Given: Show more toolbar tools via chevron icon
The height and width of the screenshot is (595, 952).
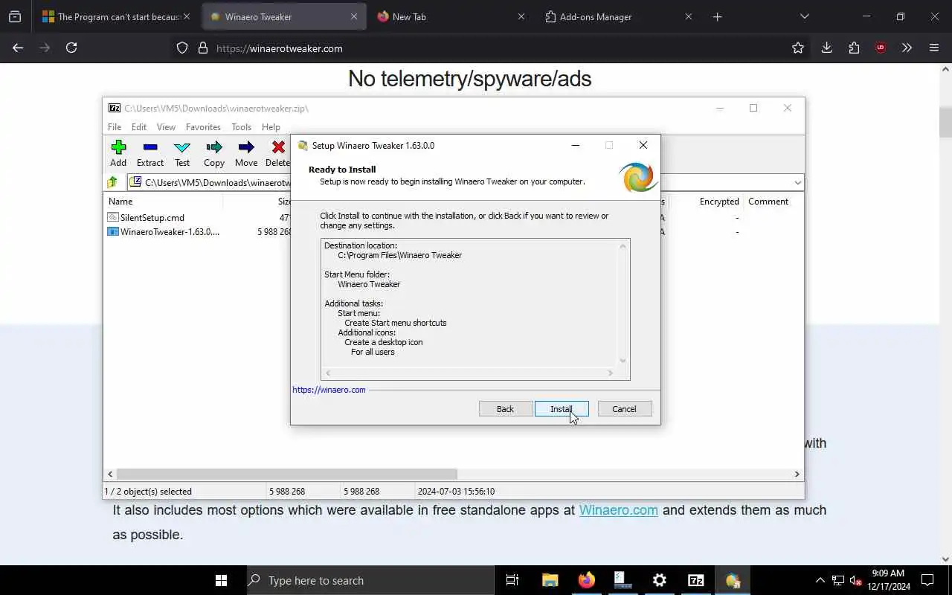Looking at the screenshot, I should tap(907, 48).
